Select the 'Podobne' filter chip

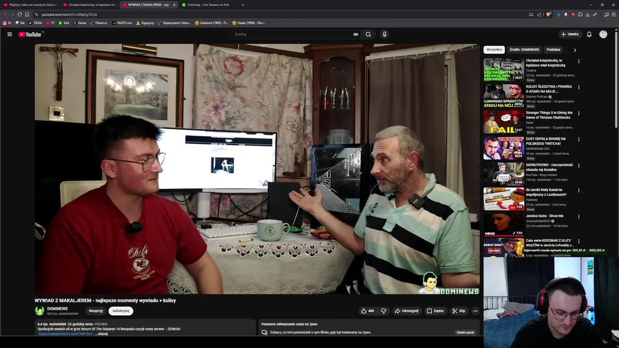click(553, 49)
